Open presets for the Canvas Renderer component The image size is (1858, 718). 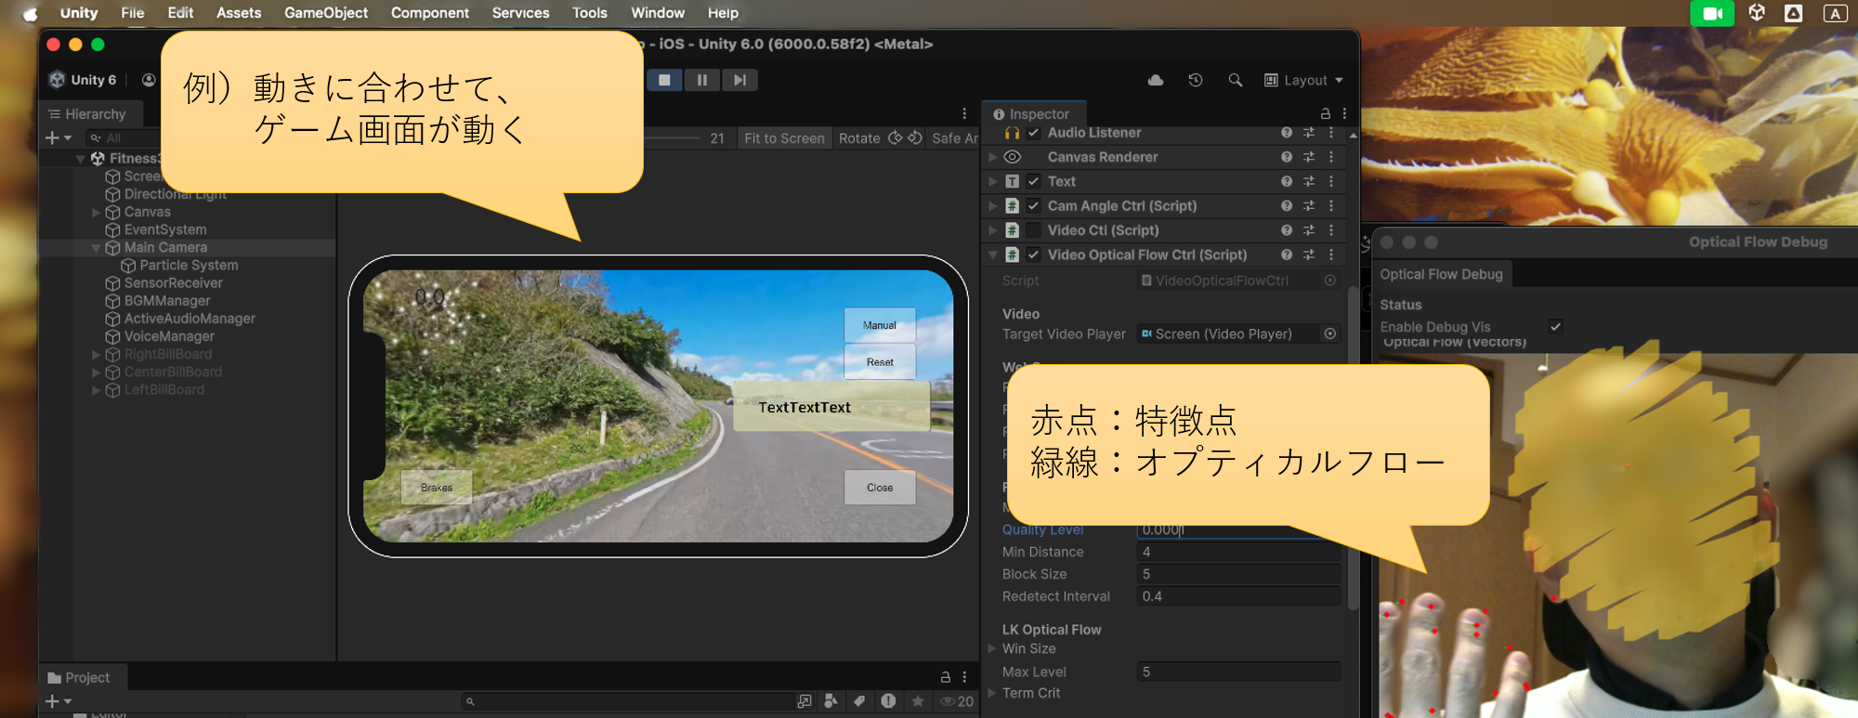(x=1309, y=157)
